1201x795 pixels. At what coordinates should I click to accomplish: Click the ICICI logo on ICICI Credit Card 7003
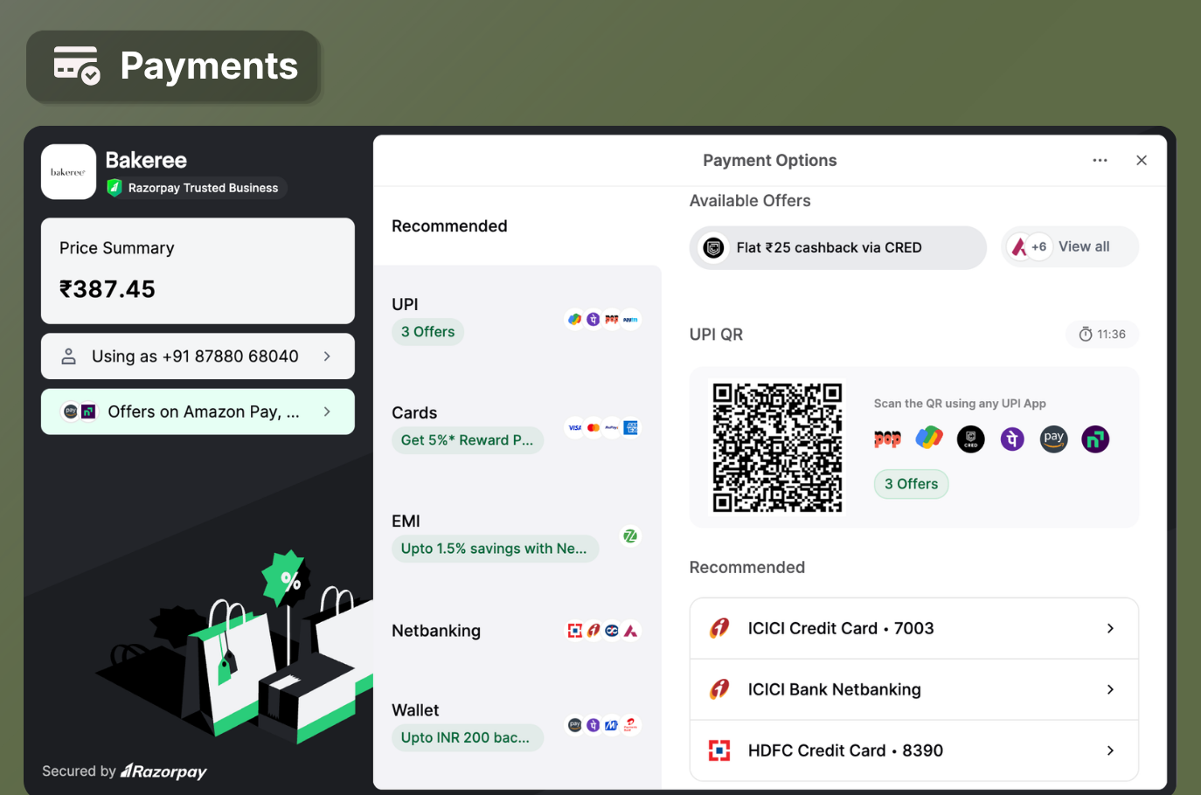(719, 628)
